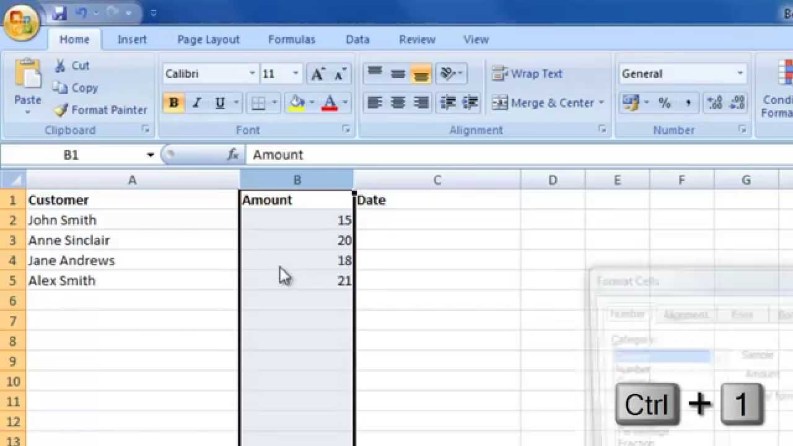Screen dimensions: 793x446
Task: Open the General number format dropdown
Action: pos(740,74)
